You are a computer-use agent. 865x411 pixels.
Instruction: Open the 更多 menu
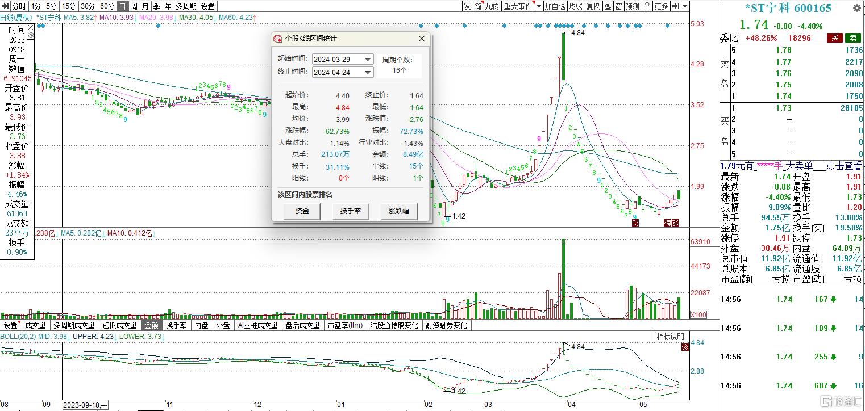pos(661,6)
